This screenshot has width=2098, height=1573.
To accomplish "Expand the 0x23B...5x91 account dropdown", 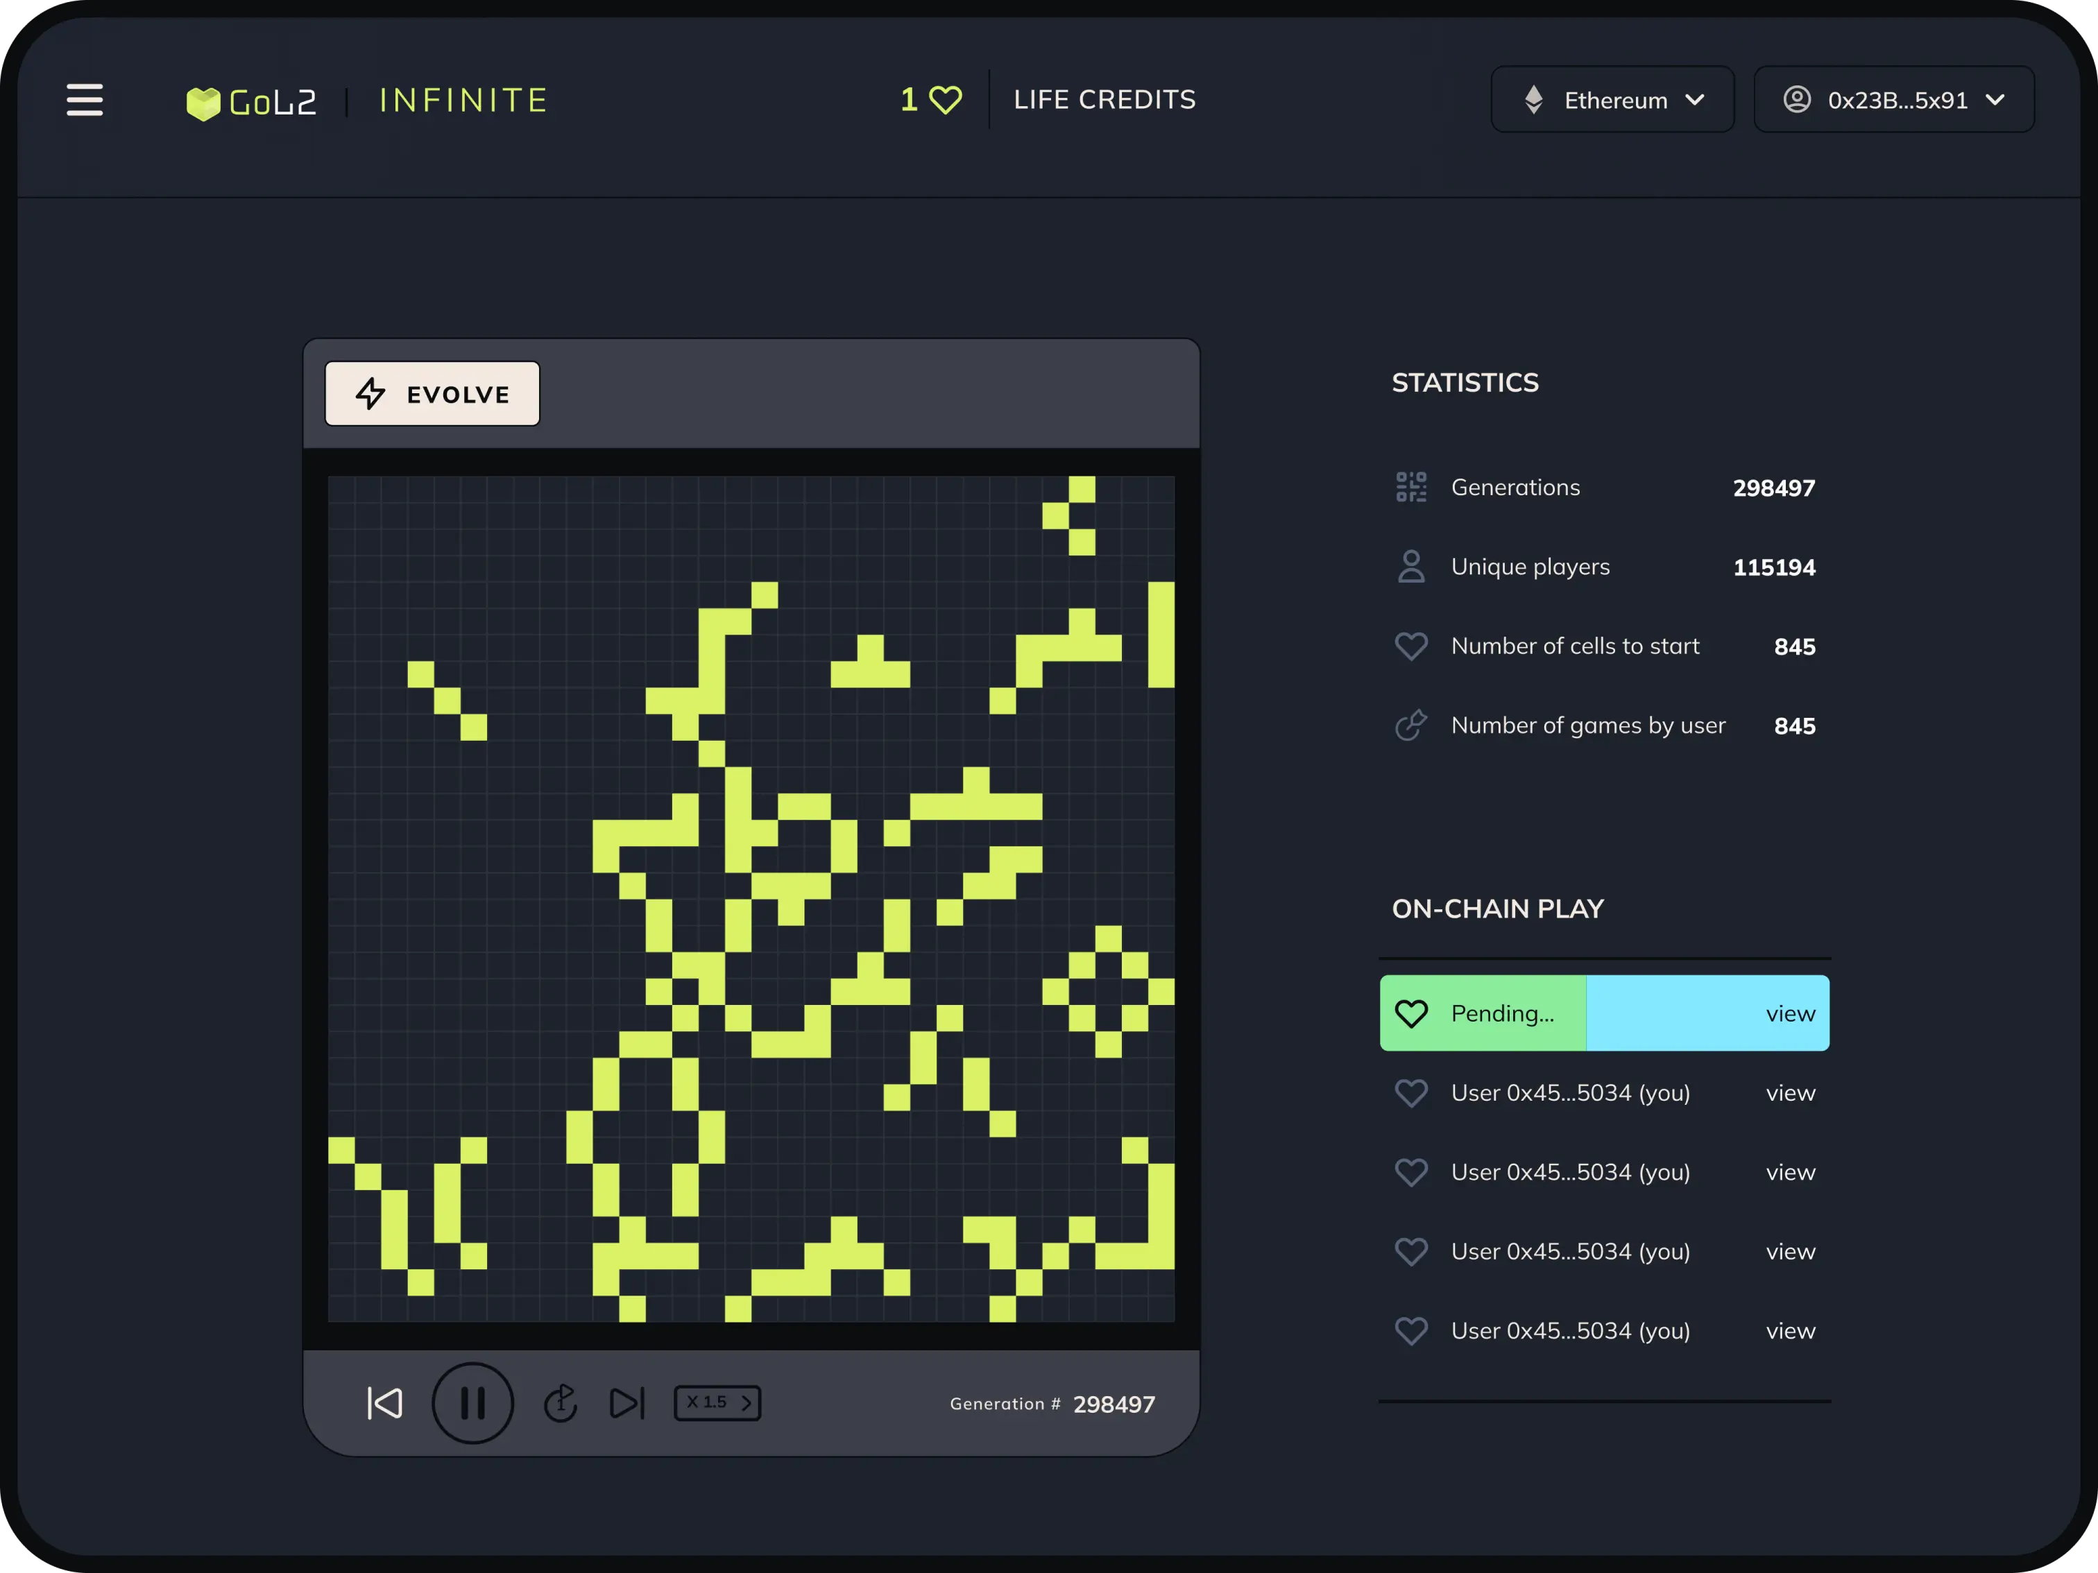I will click(1893, 100).
